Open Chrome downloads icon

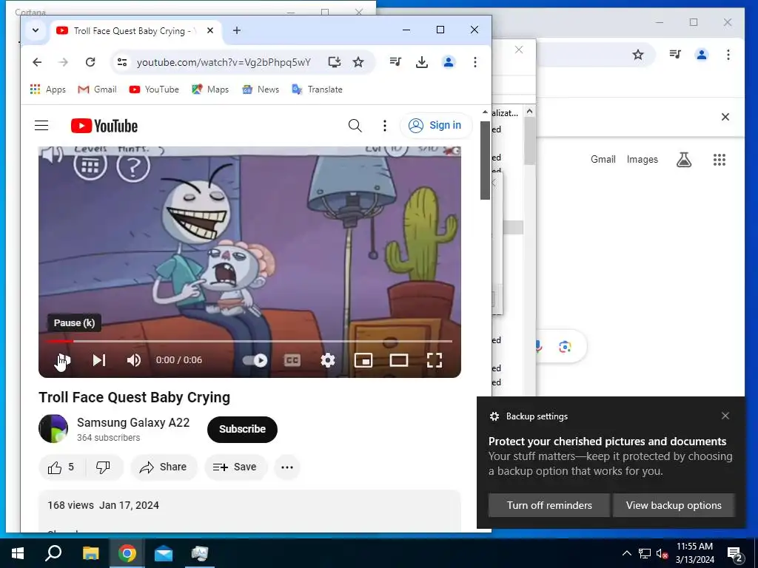click(422, 62)
